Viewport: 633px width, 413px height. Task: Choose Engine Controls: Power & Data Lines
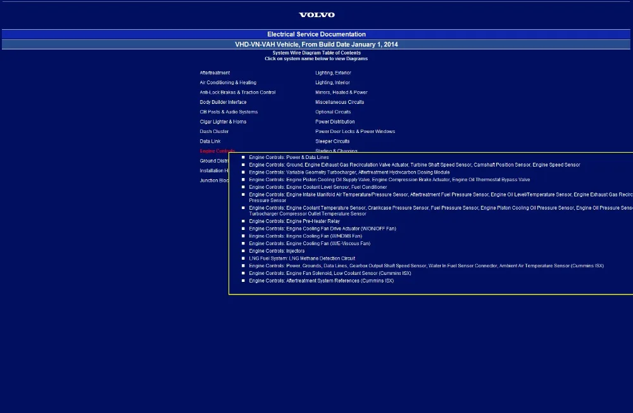289,157
